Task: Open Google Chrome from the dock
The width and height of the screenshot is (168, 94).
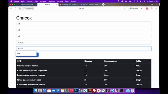Action: pos(81,91)
